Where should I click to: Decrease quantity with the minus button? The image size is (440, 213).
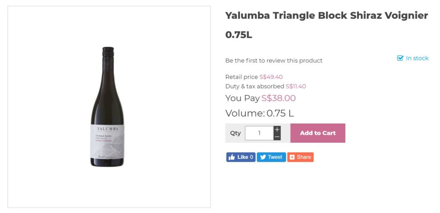(277, 137)
